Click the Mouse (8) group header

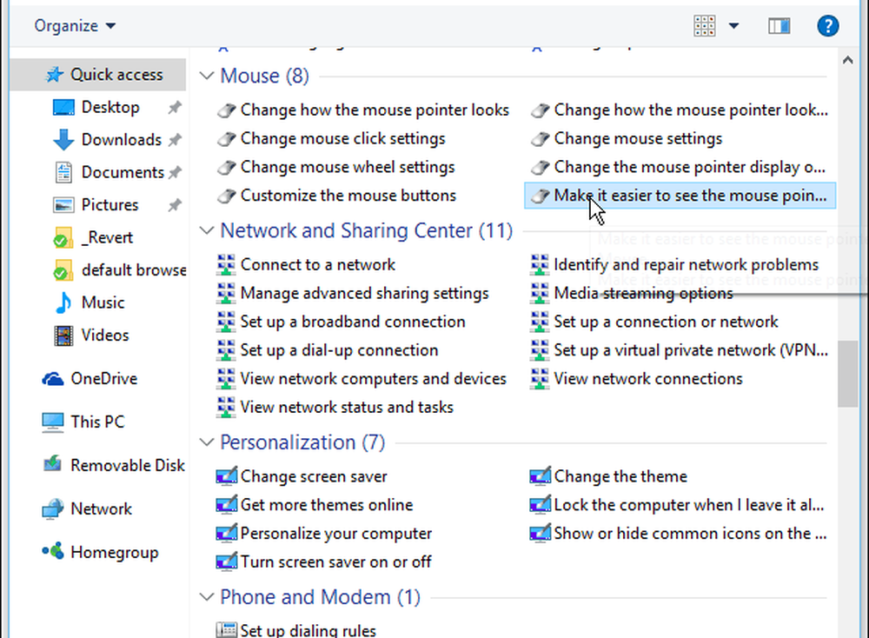click(264, 76)
